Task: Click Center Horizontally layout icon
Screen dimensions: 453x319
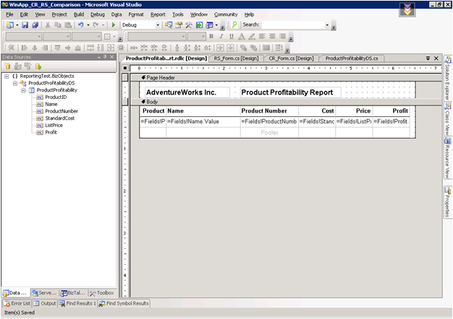Action: (x=220, y=48)
